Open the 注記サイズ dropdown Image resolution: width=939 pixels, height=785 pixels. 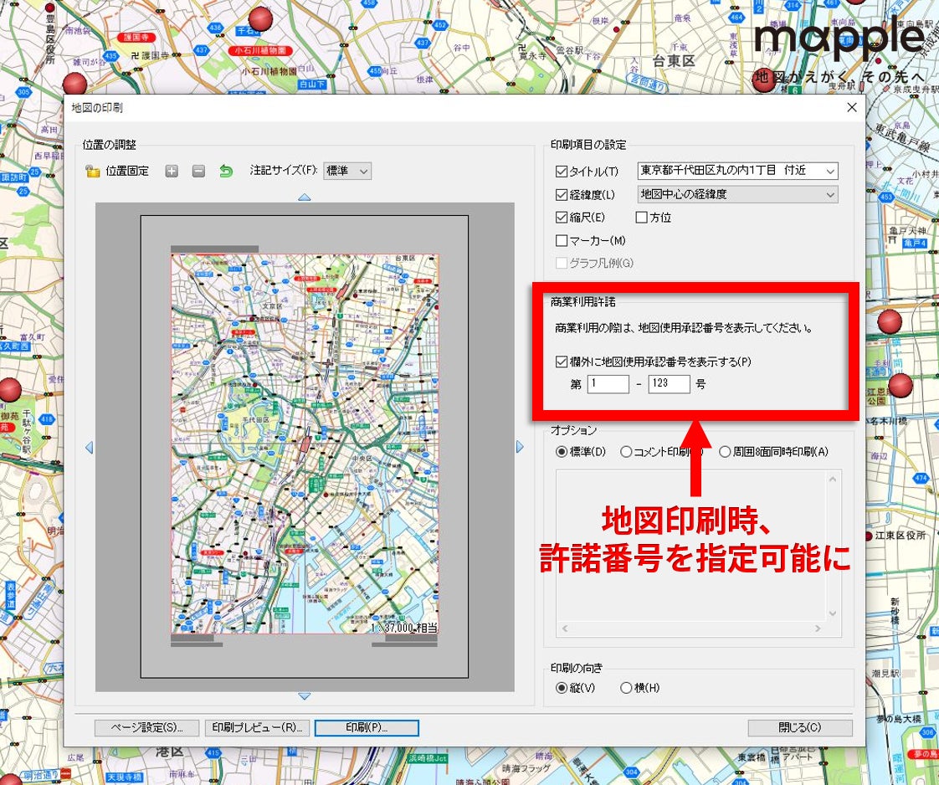[x=347, y=172]
